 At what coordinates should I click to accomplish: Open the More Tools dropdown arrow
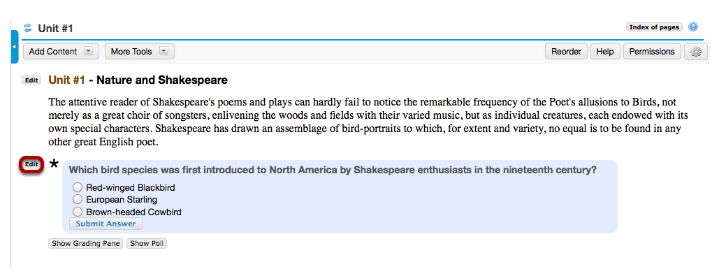(x=164, y=51)
